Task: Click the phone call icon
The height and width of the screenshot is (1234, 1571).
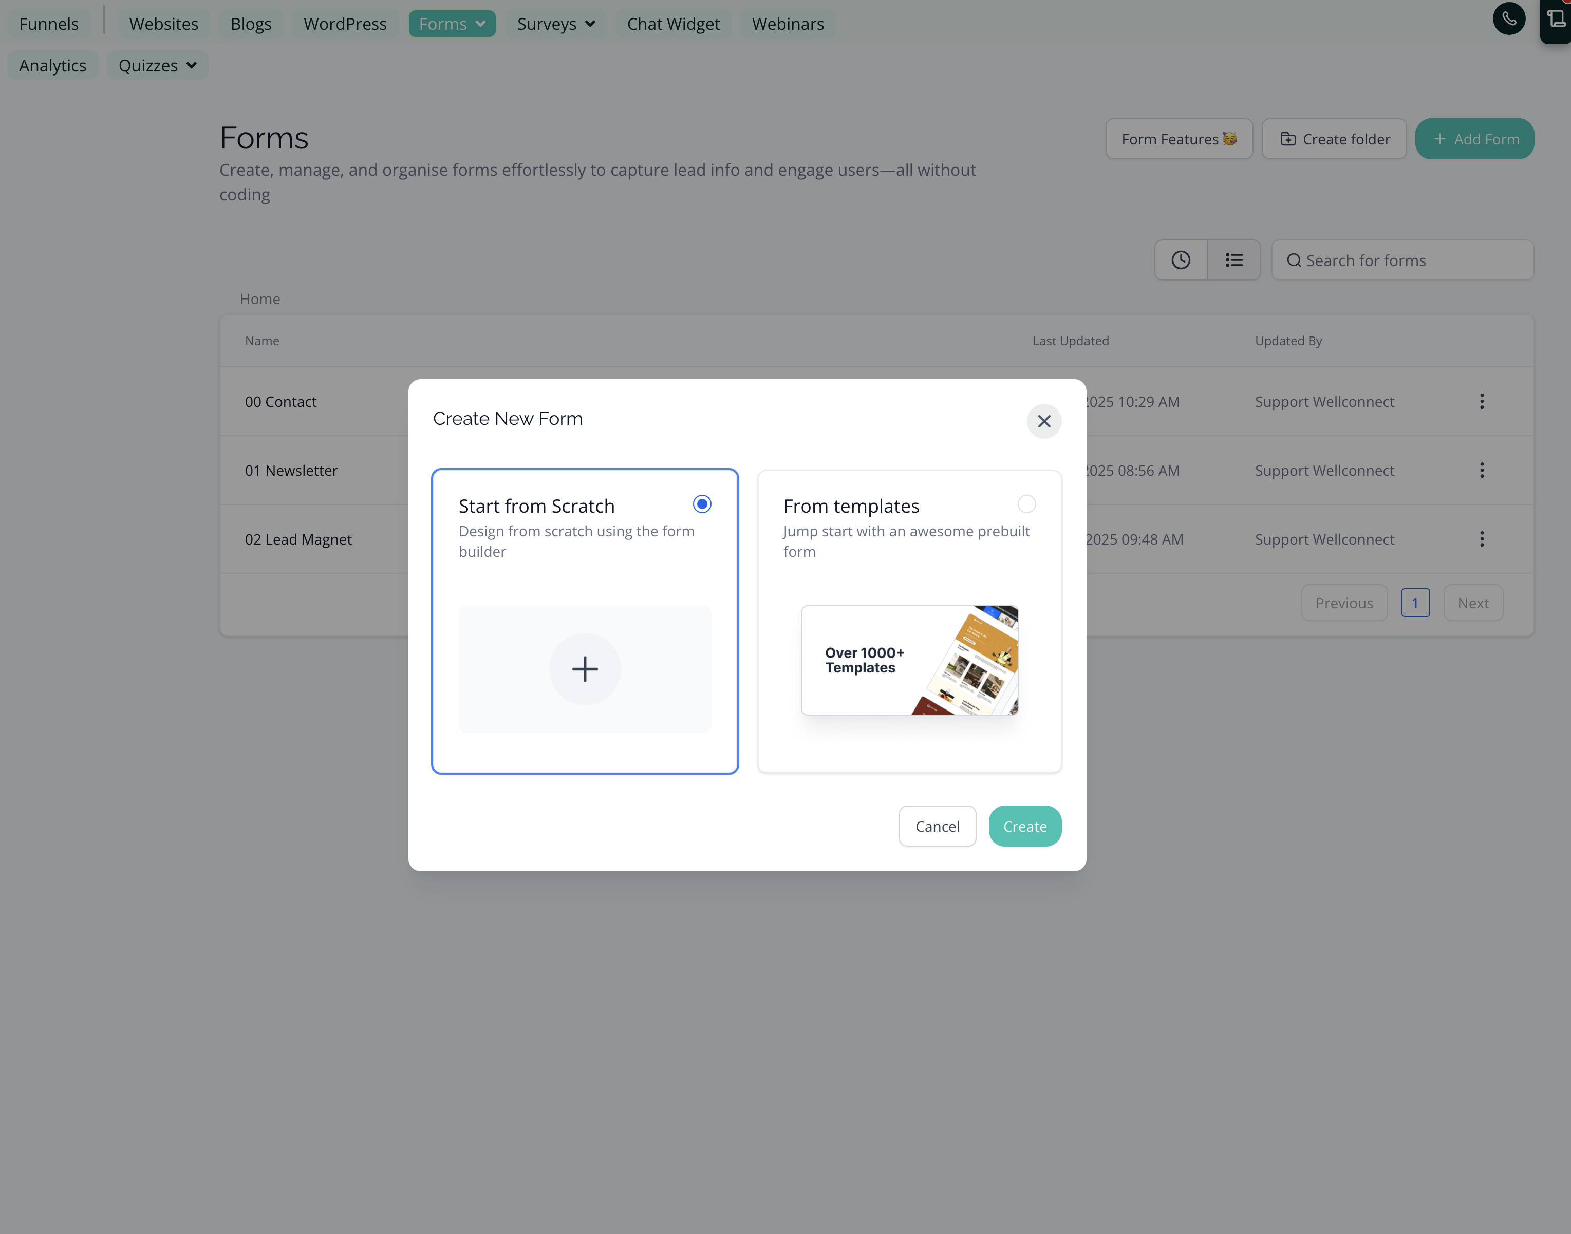Action: (x=1508, y=19)
